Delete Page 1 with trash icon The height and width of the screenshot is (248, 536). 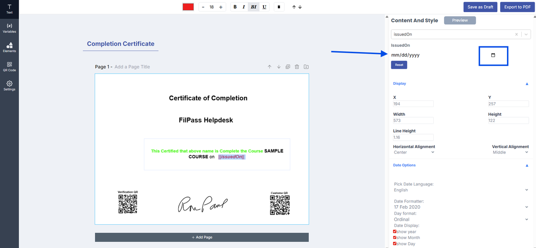(x=297, y=67)
